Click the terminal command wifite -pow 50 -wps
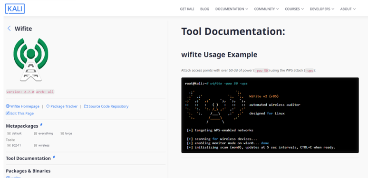Viewport: 368px width, 178px height. pos(229,84)
